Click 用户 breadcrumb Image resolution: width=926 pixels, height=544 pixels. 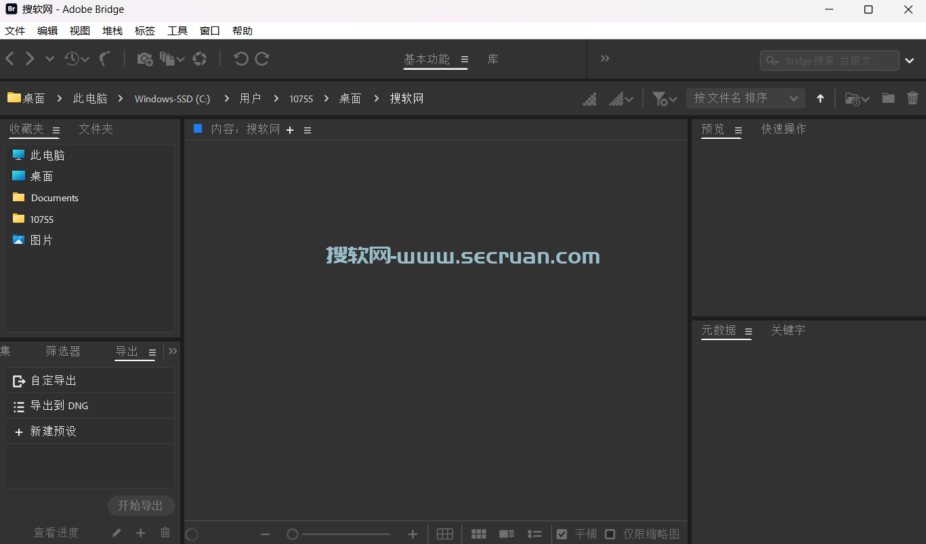point(250,98)
